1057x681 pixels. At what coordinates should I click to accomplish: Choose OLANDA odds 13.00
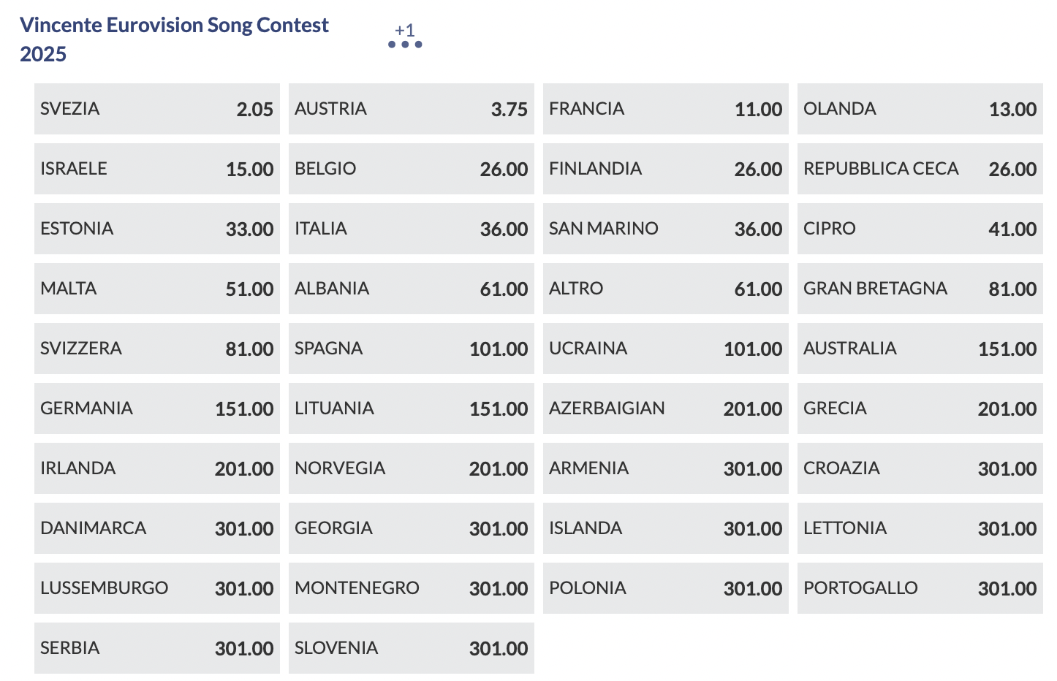pyautogui.click(x=920, y=109)
